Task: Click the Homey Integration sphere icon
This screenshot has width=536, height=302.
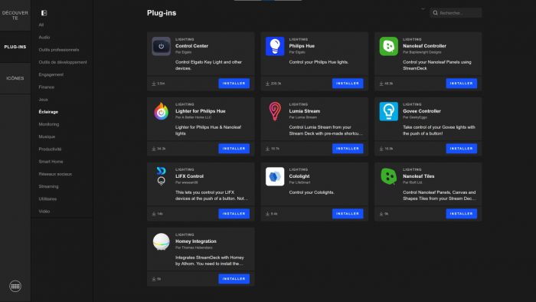Action: point(161,241)
